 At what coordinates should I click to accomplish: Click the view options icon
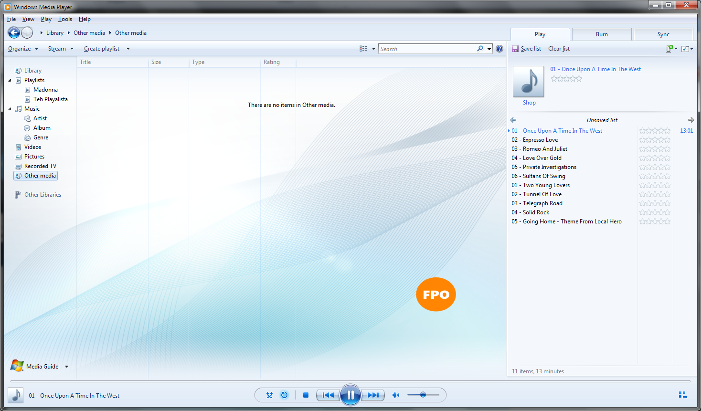click(363, 49)
